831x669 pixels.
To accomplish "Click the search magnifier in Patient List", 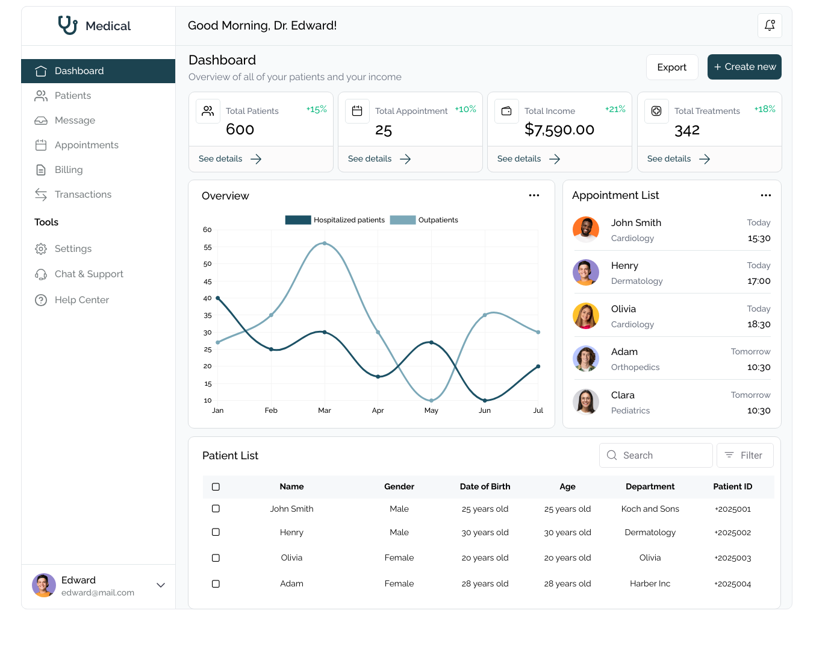I will click(x=612, y=455).
